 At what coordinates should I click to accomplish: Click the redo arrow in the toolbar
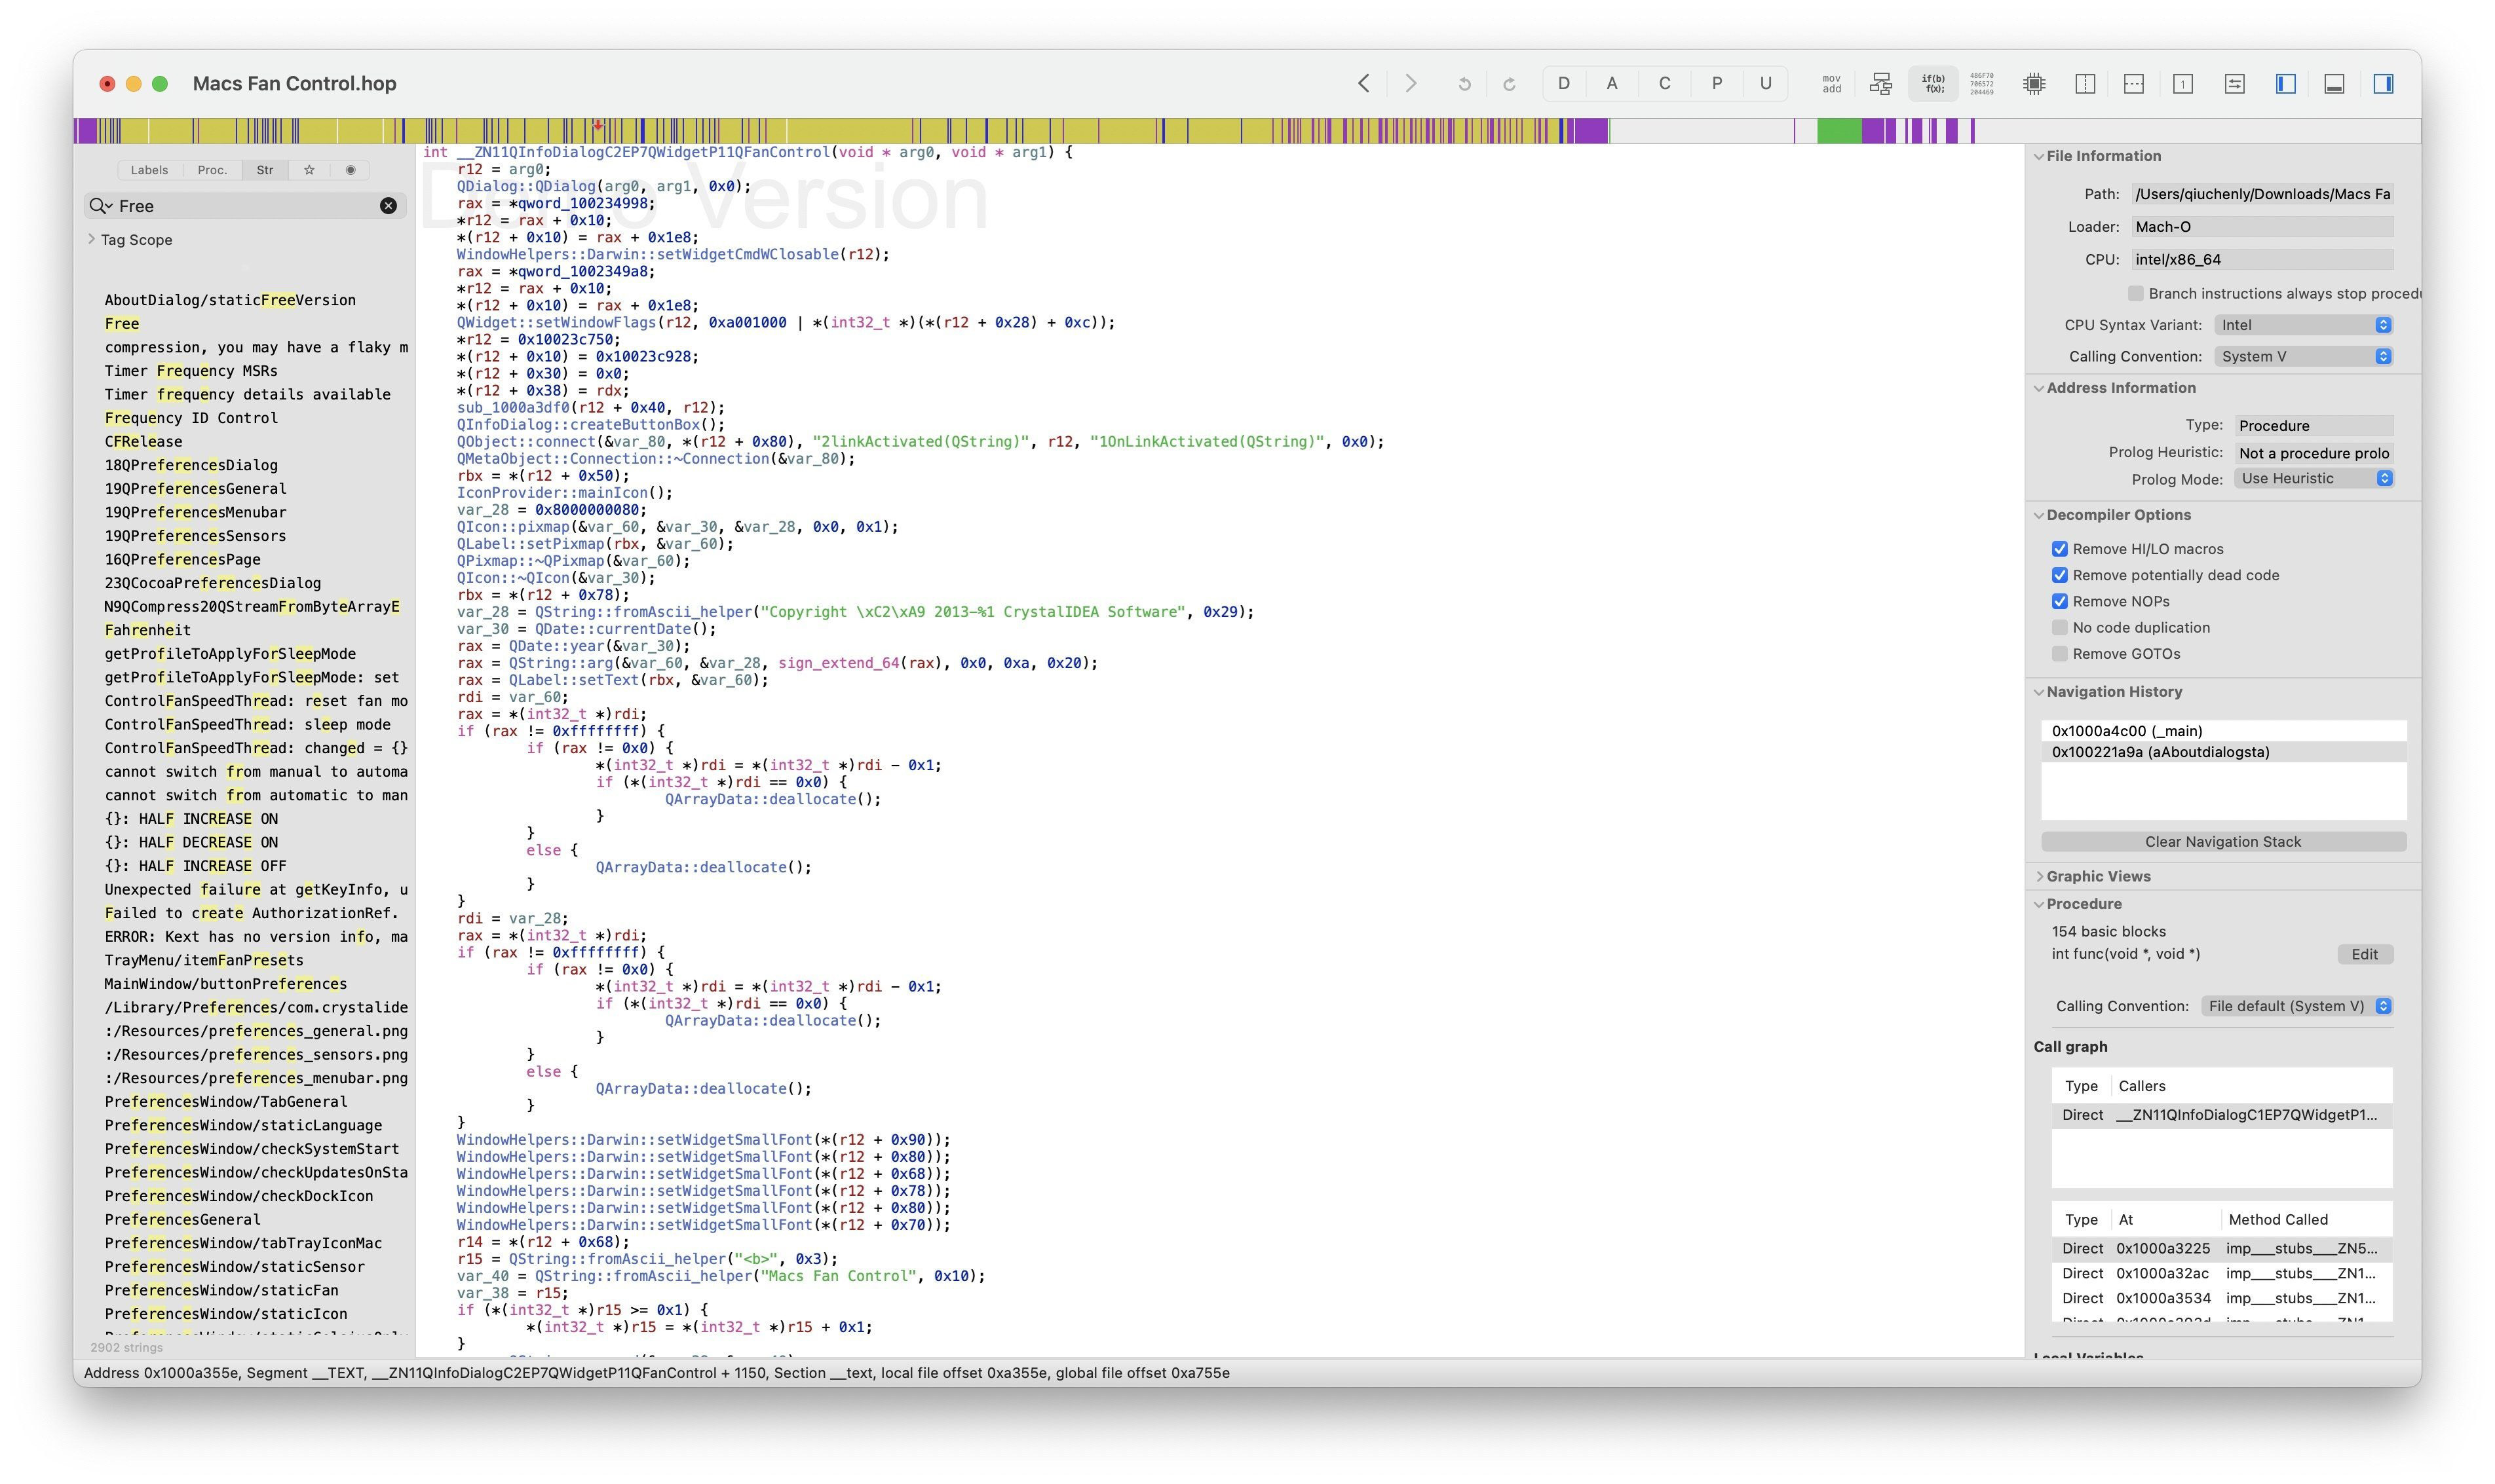pyautogui.click(x=1509, y=84)
